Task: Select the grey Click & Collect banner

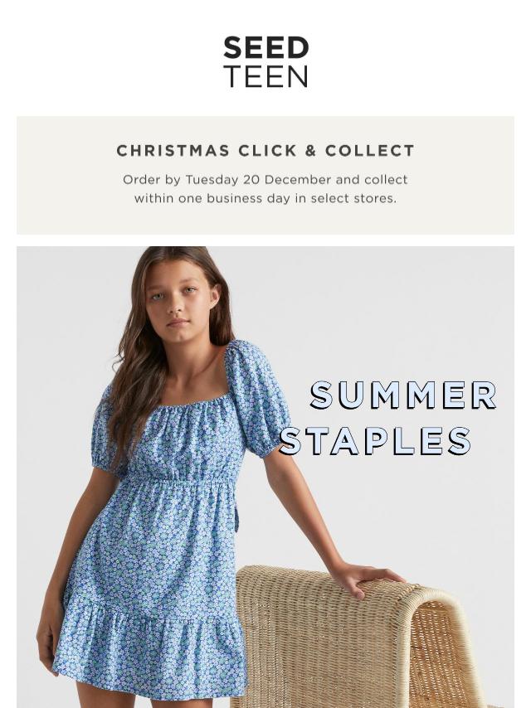Action: pyautogui.click(x=265, y=175)
